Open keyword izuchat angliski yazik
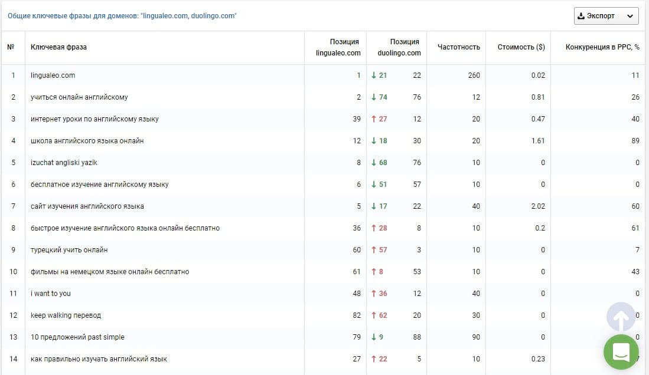This screenshot has width=649, height=375. tap(64, 163)
